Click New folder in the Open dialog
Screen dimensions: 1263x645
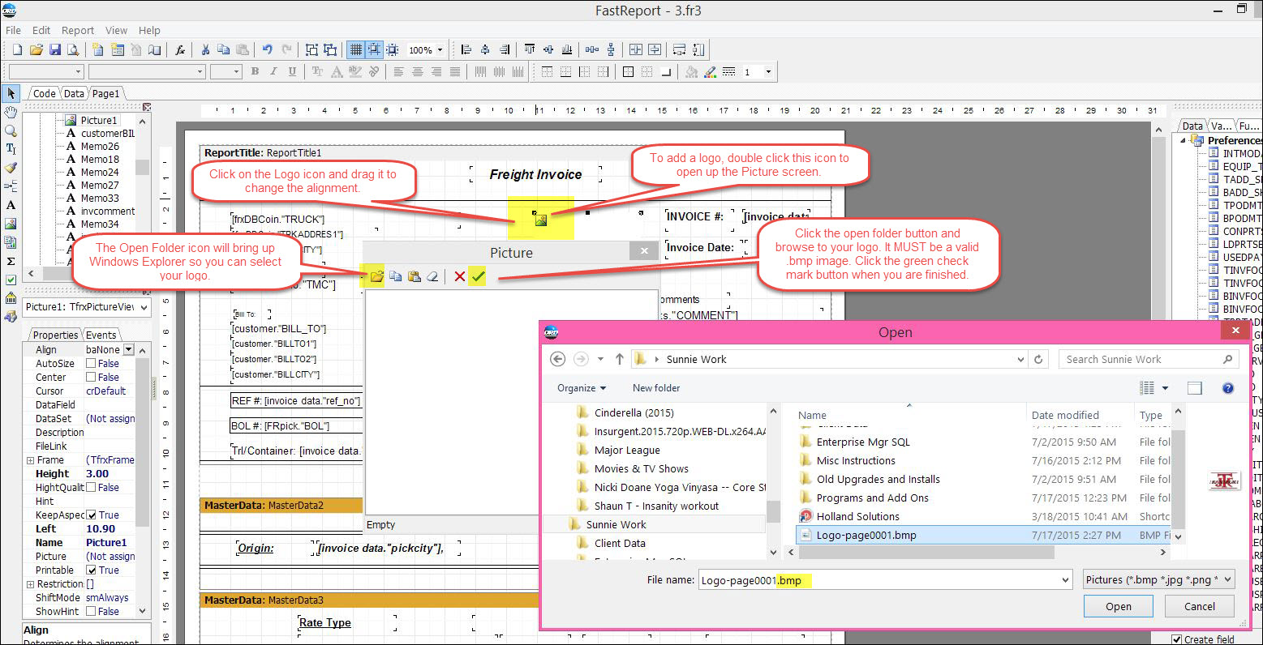coord(656,388)
